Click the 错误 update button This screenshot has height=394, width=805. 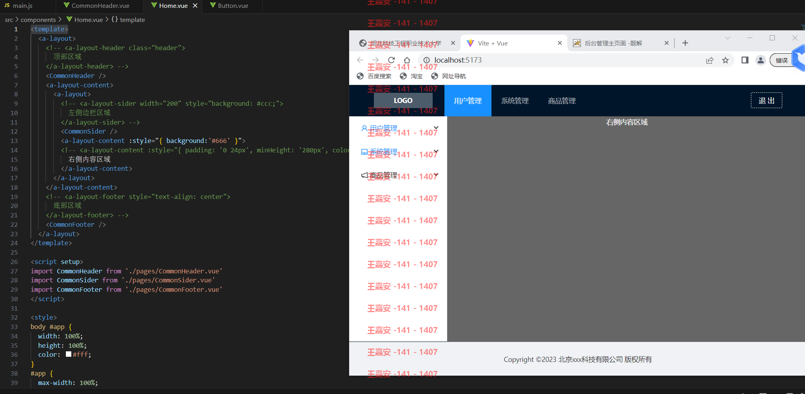pos(781,60)
